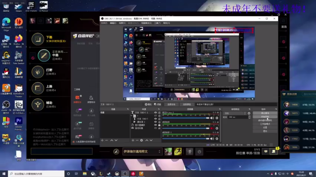Unmute the second mixer channel red speaker
The image size is (316, 177).
click(212, 128)
